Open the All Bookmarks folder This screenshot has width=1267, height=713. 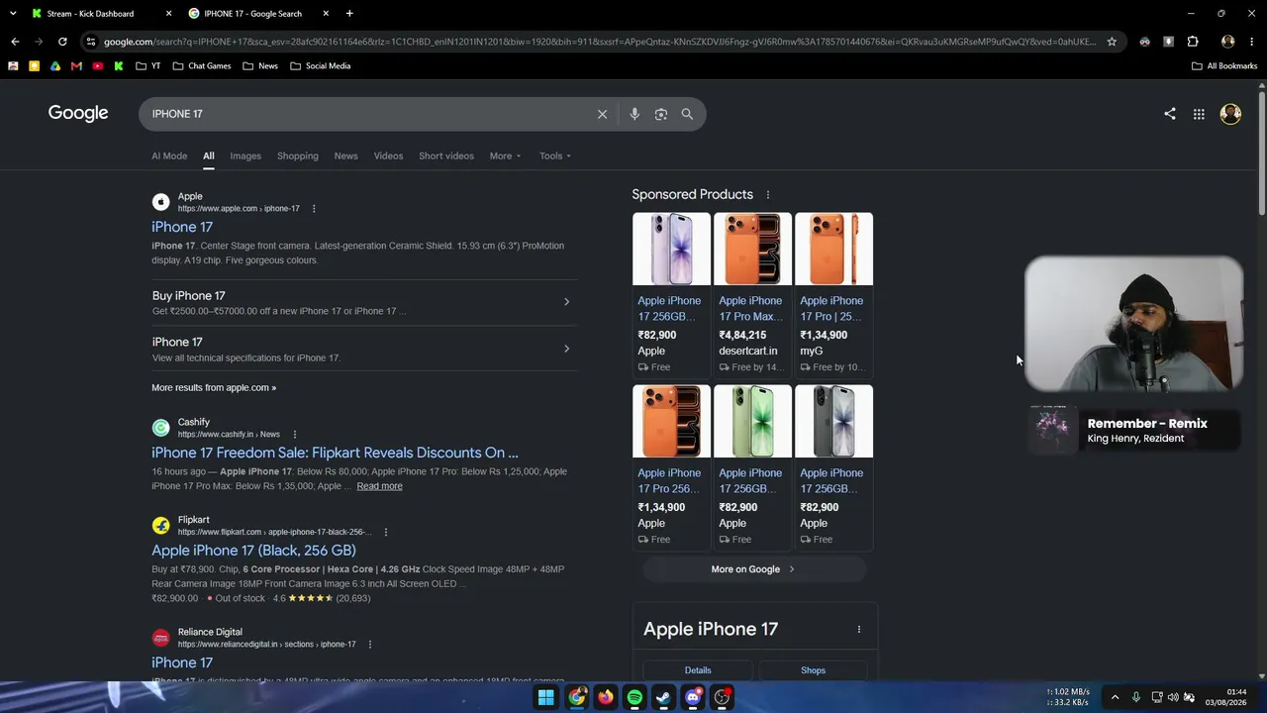coord(1224,66)
